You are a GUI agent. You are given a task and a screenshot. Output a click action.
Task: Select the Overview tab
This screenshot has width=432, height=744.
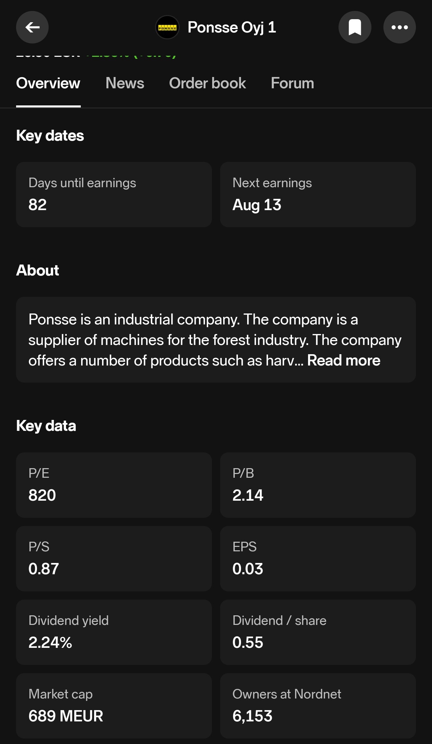coord(48,83)
